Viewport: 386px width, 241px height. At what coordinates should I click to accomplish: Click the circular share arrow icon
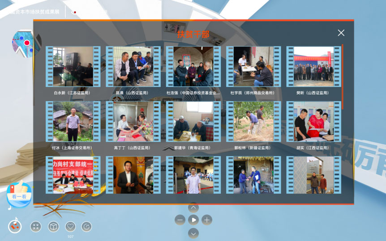click(x=86, y=227)
